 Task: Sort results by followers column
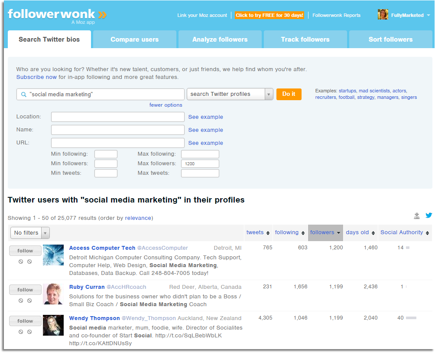(x=325, y=232)
